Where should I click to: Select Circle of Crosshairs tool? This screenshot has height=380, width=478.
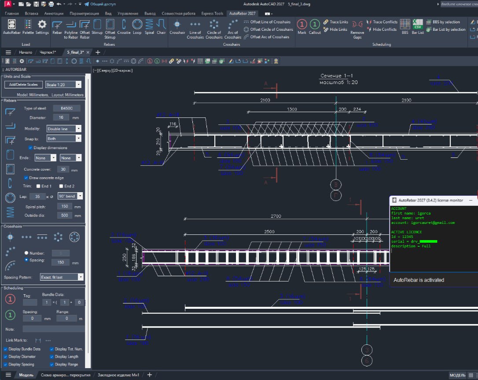click(214, 29)
